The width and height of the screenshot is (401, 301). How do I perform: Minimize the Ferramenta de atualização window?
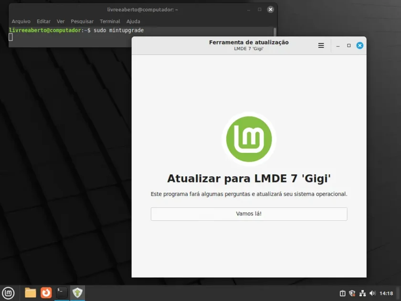338,46
